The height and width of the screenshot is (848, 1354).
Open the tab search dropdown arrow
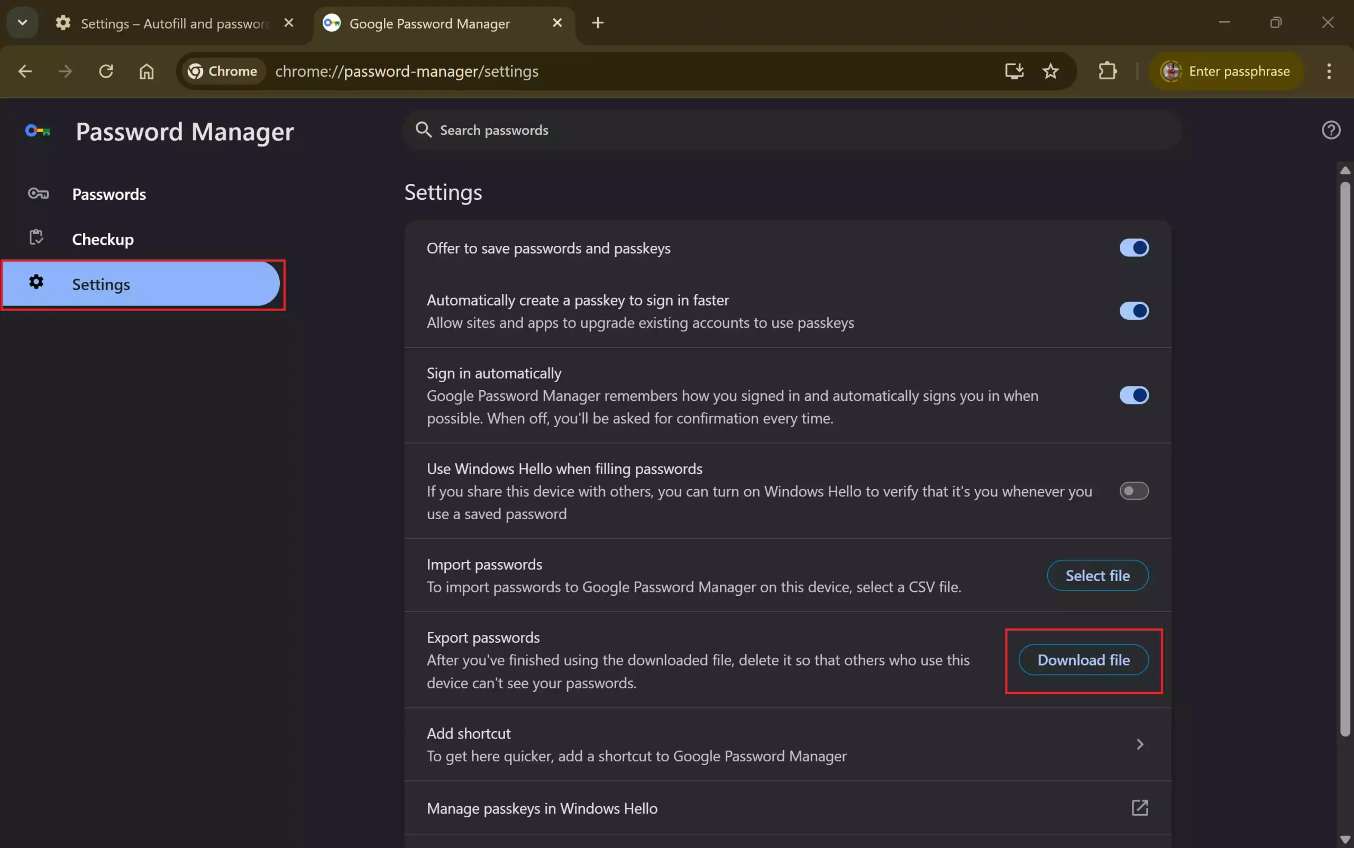22,22
